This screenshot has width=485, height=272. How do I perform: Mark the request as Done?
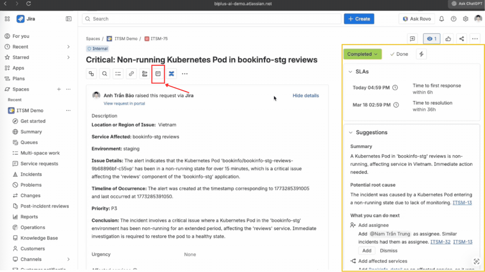coord(399,54)
